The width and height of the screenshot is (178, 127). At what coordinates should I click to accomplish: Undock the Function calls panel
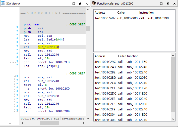coord(168,4)
